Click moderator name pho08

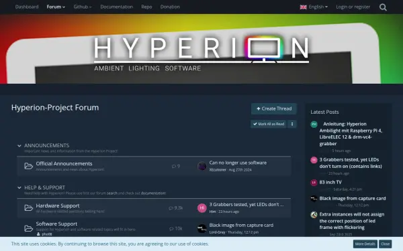pos(47,234)
